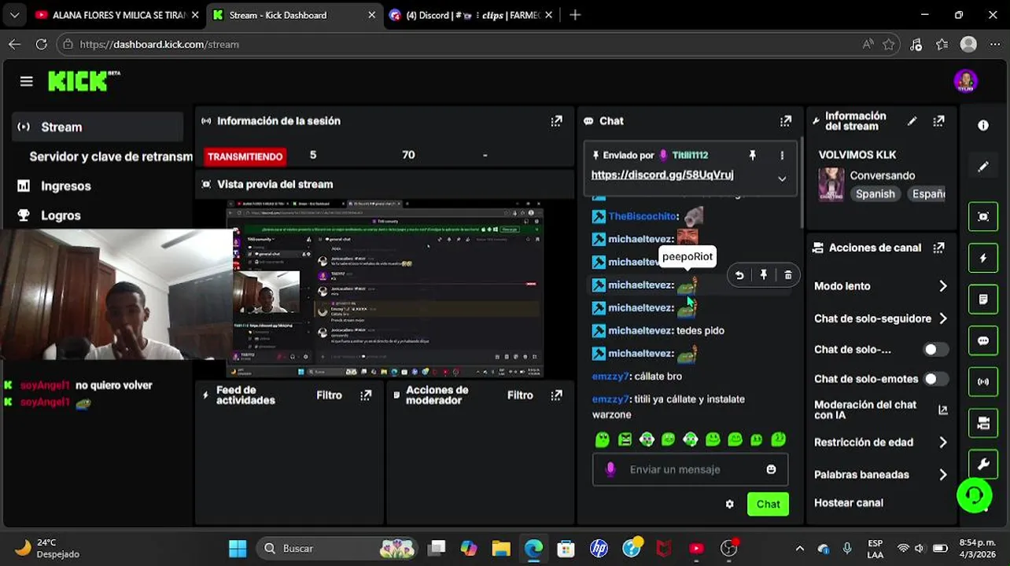Toggle the wrench widget in right sidebar
1010x566 pixels.
(x=983, y=465)
